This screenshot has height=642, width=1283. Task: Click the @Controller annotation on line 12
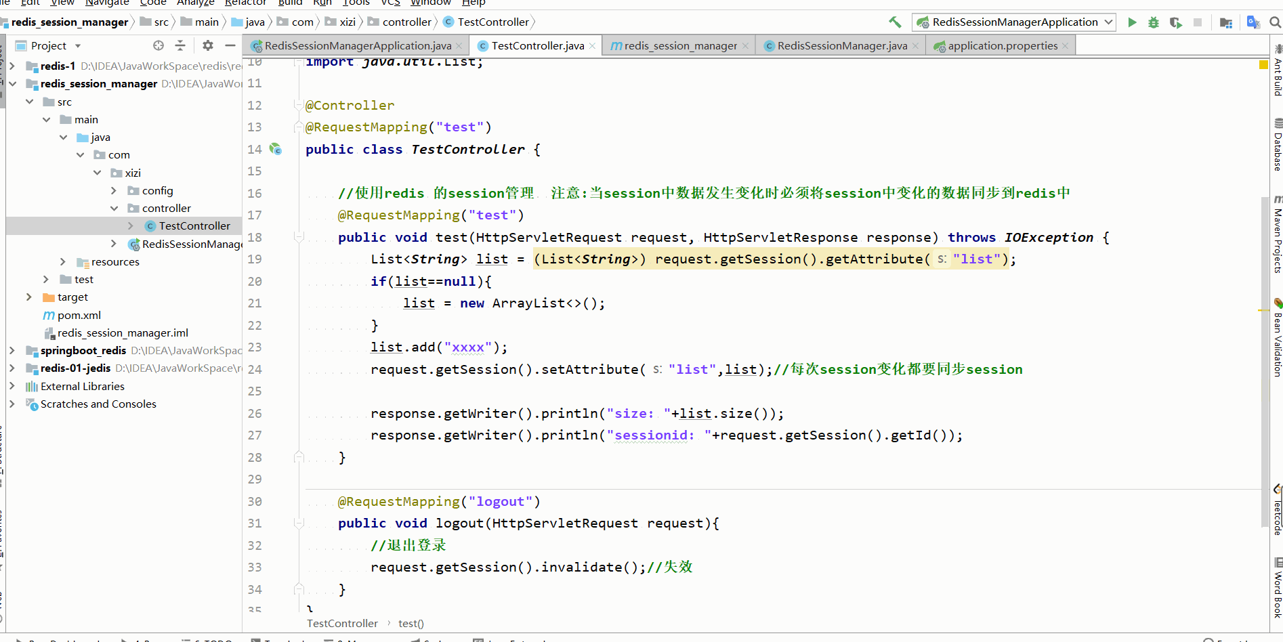coord(350,105)
